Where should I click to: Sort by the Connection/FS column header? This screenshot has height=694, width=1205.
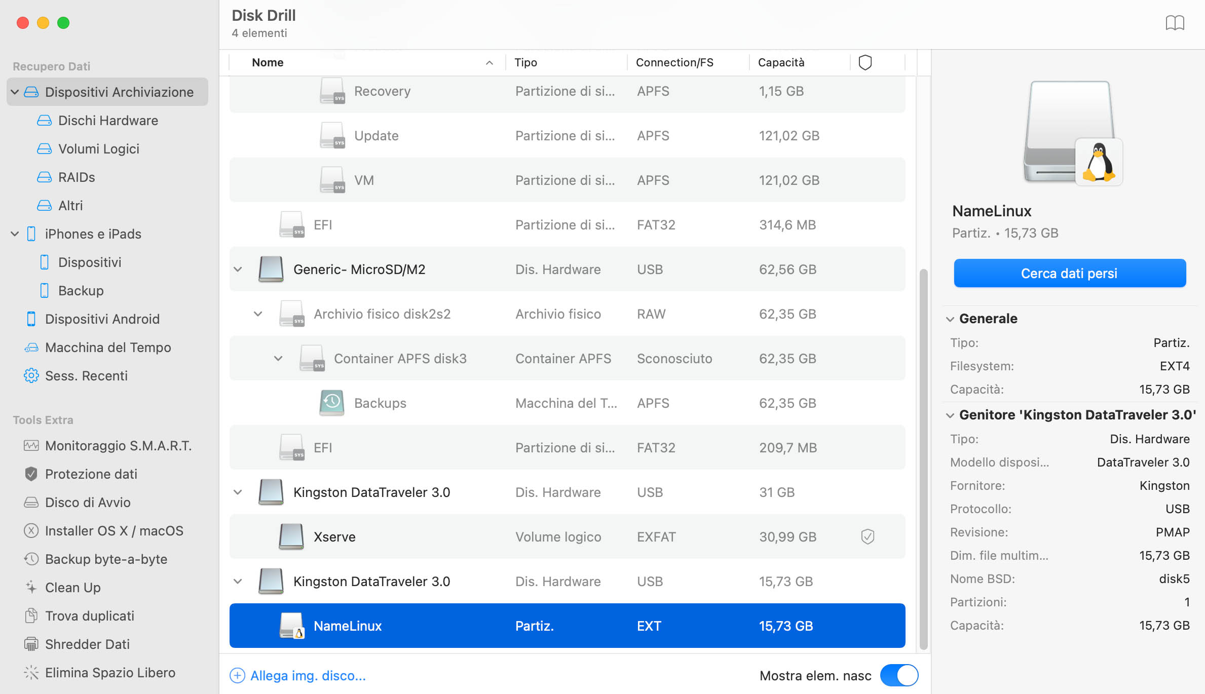[688, 62]
